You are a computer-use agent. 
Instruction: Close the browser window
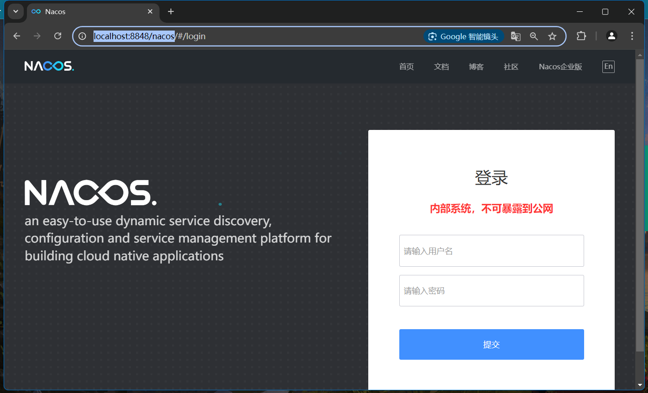pos(631,11)
